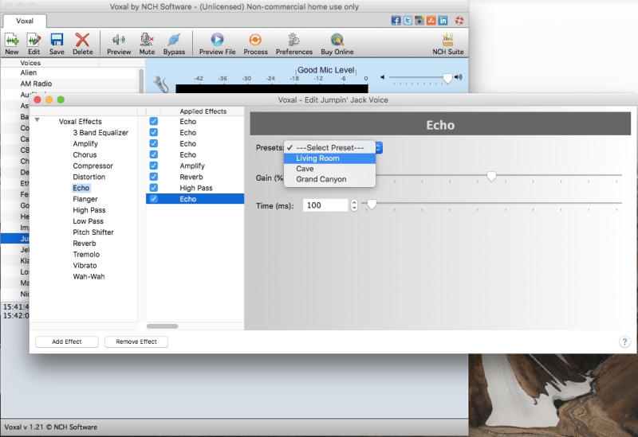This screenshot has width=638, height=437.
Task: Select the AM Radio voice
Action: coord(36,84)
